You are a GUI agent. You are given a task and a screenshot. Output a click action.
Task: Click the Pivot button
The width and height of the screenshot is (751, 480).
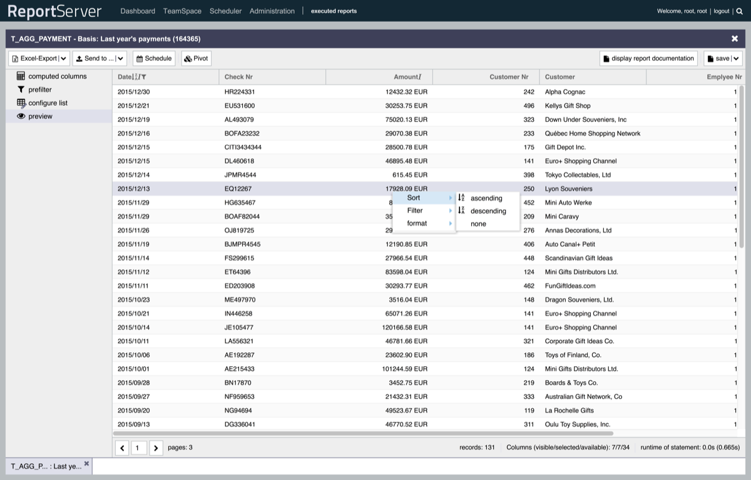(197, 59)
